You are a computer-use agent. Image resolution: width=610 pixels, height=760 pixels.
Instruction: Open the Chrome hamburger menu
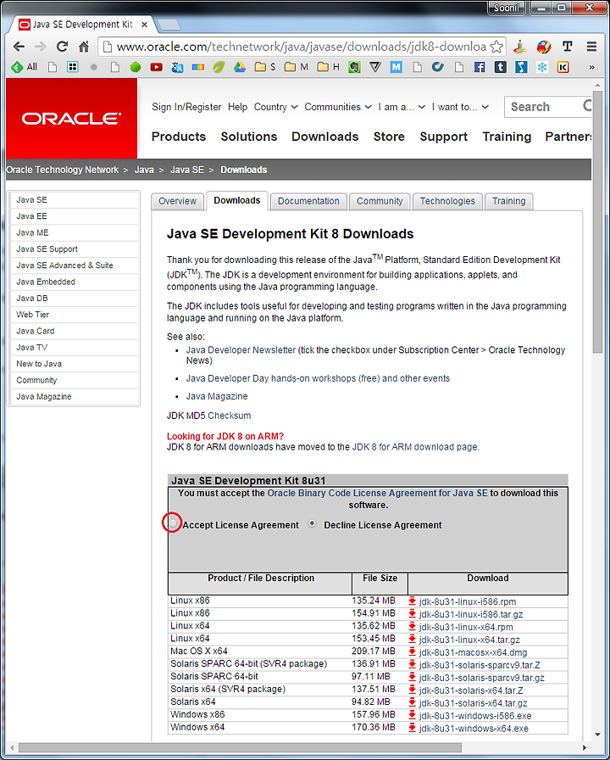(591, 47)
